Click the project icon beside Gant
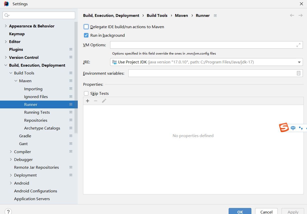 coord(71,144)
